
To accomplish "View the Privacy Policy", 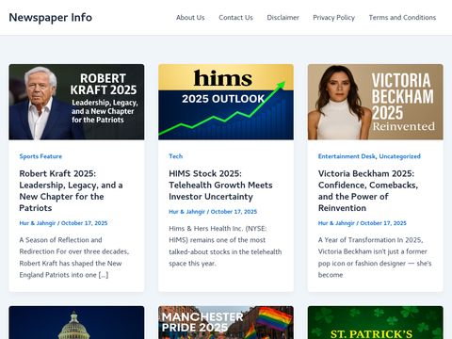I will pos(333,18).
